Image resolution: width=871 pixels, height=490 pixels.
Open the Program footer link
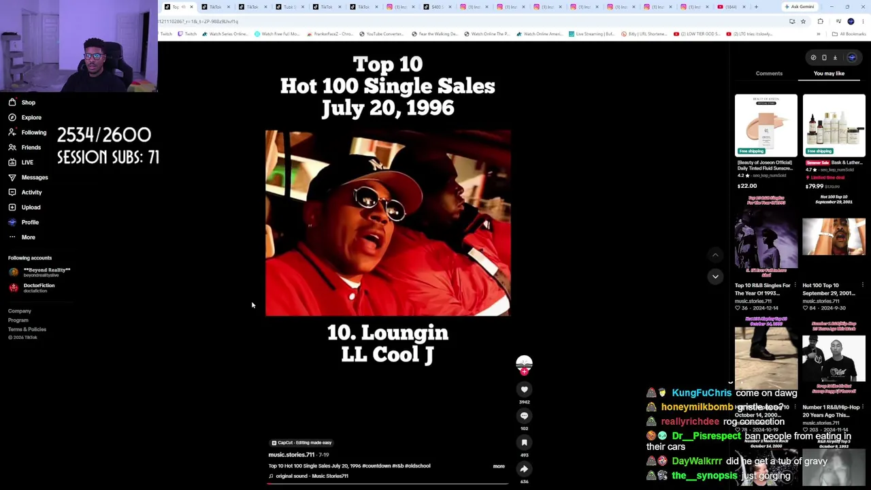pyautogui.click(x=18, y=320)
